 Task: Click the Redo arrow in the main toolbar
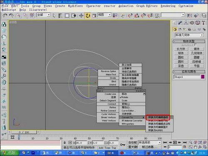(x=11, y=15)
